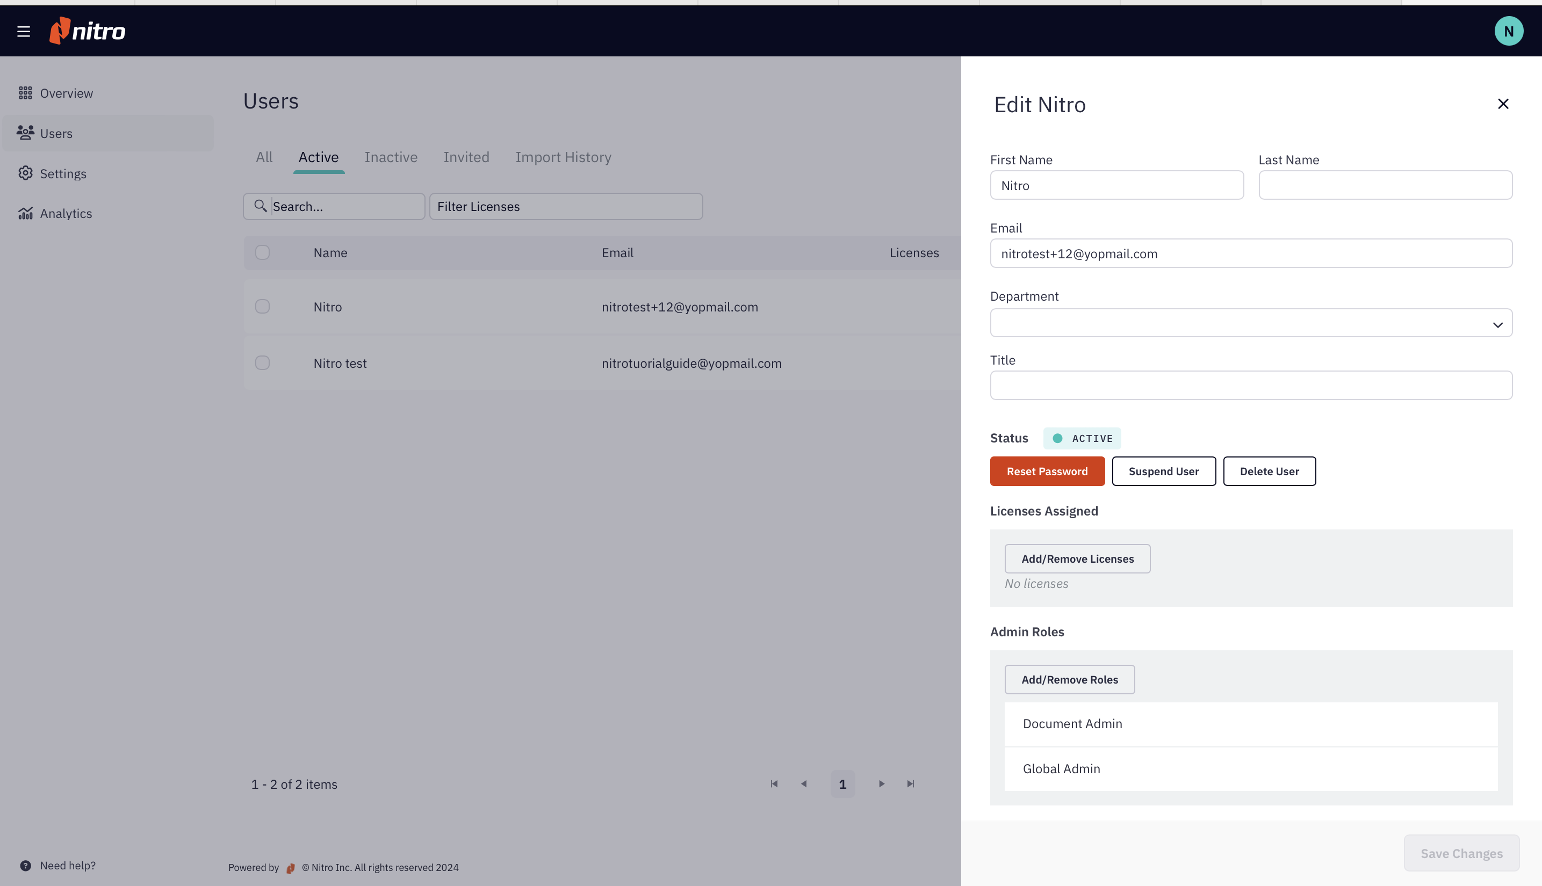Open the hamburger navigation menu
This screenshot has height=886, width=1542.
24,31
